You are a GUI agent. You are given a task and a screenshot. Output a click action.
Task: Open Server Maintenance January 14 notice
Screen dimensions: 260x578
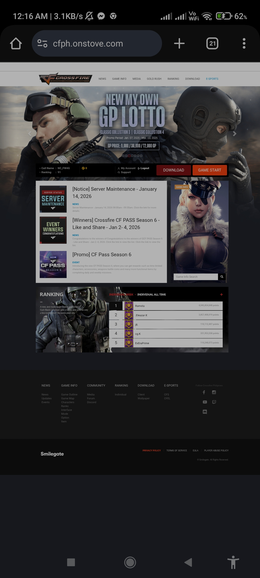pos(115,192)
